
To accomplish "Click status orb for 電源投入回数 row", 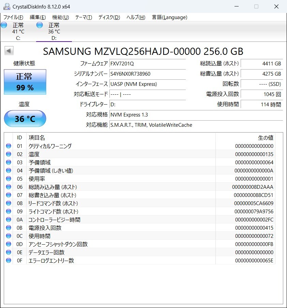I will [9, 228].
